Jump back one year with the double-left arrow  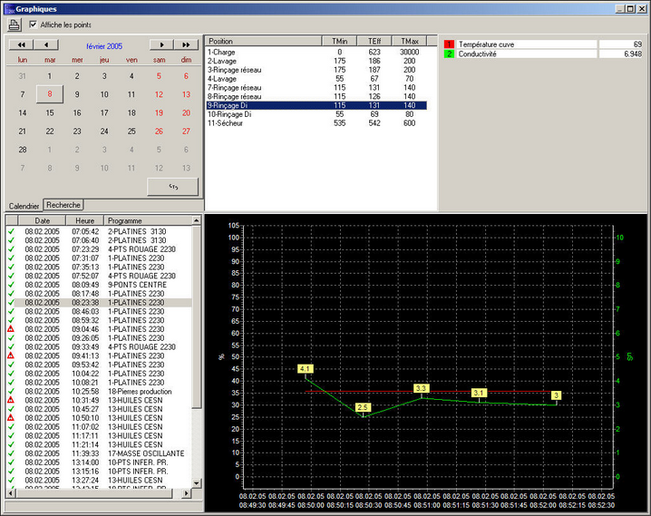21,44
